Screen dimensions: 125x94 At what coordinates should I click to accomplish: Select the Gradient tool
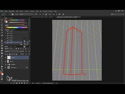click(2, 48)
